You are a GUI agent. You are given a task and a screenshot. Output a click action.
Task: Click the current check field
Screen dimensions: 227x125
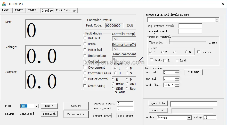click(190, 31)
